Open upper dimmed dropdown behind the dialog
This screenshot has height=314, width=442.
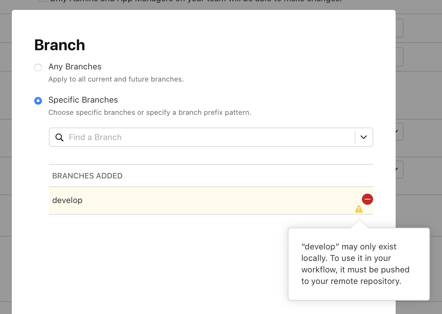pos(399,131)
